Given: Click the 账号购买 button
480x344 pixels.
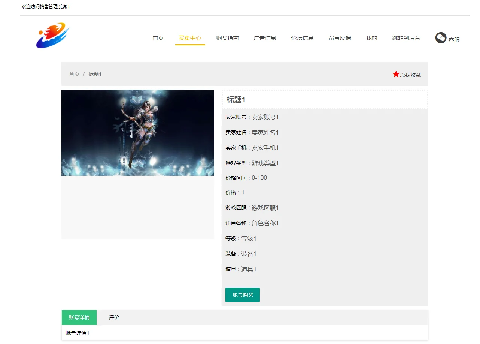Looking at the screenshot, I should [x=243, y=295].
